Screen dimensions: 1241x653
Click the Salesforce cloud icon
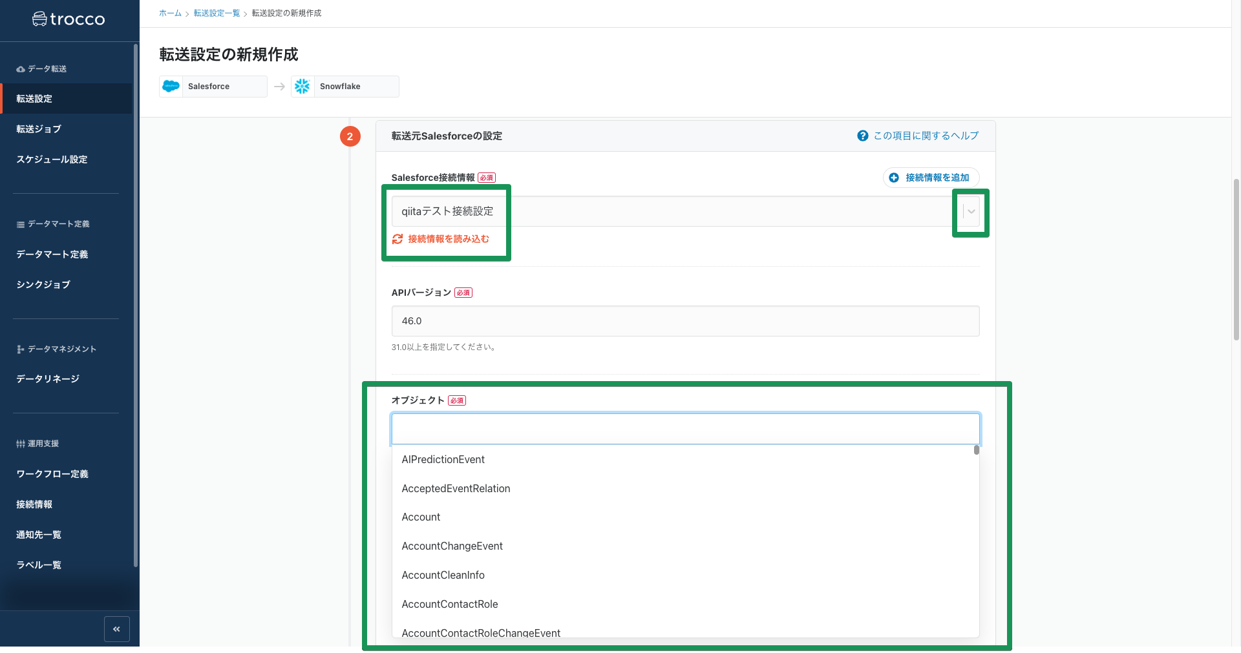point(171,86)
